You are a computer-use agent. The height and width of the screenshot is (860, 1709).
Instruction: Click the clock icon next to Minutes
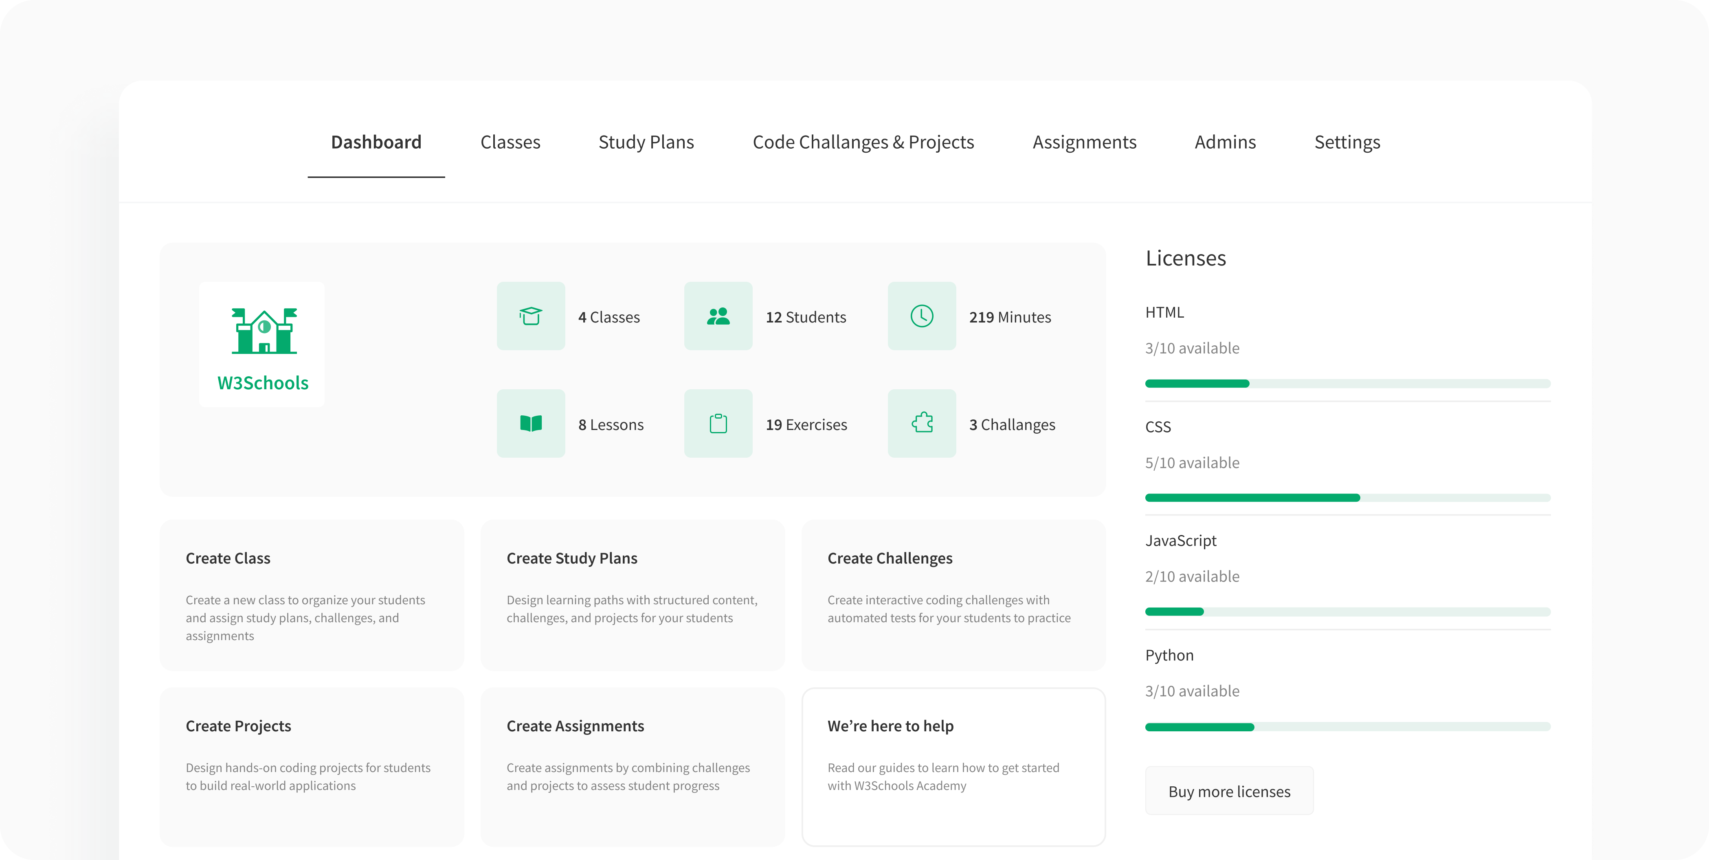pyautogui.click(x=922, y=316)
